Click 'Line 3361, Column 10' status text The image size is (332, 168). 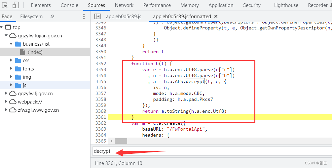point(119,163)
